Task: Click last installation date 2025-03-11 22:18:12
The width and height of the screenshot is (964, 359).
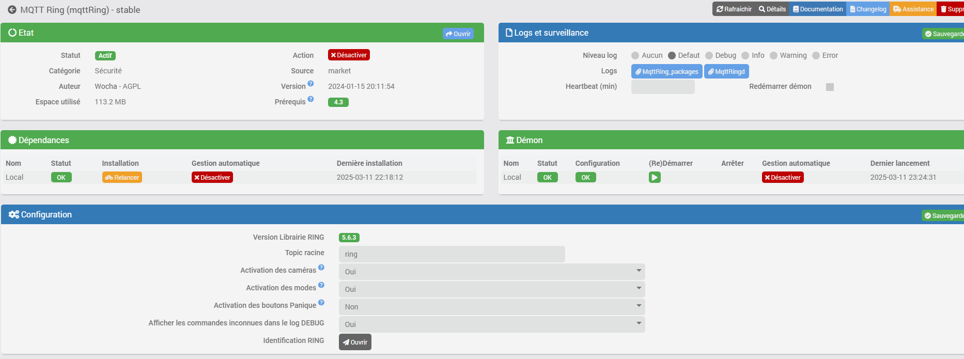Action: click(x=370, y=177)
